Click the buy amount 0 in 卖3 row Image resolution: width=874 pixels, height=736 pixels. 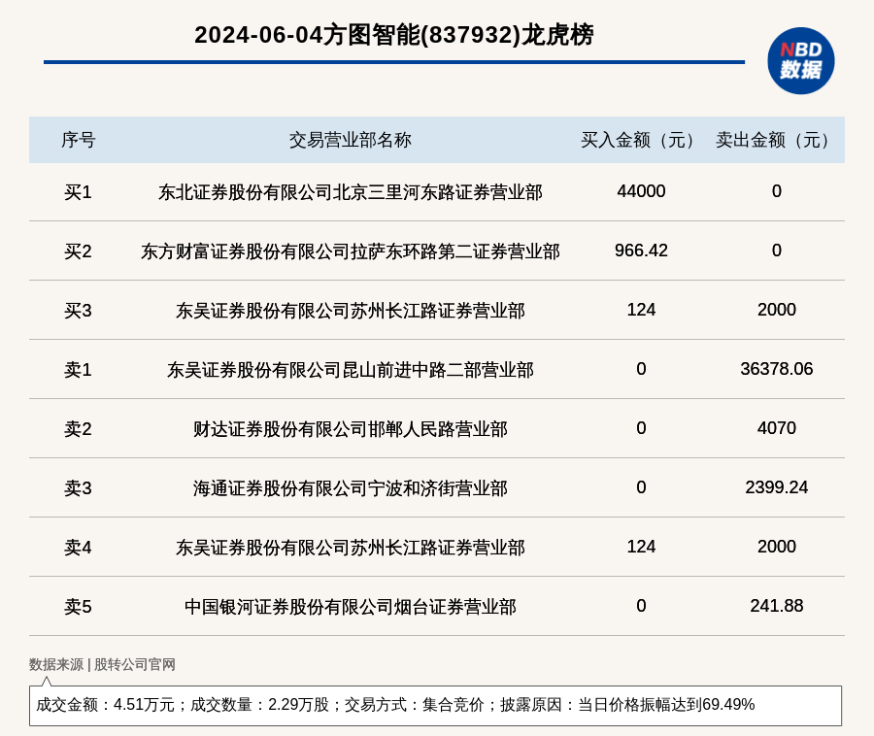641,487
